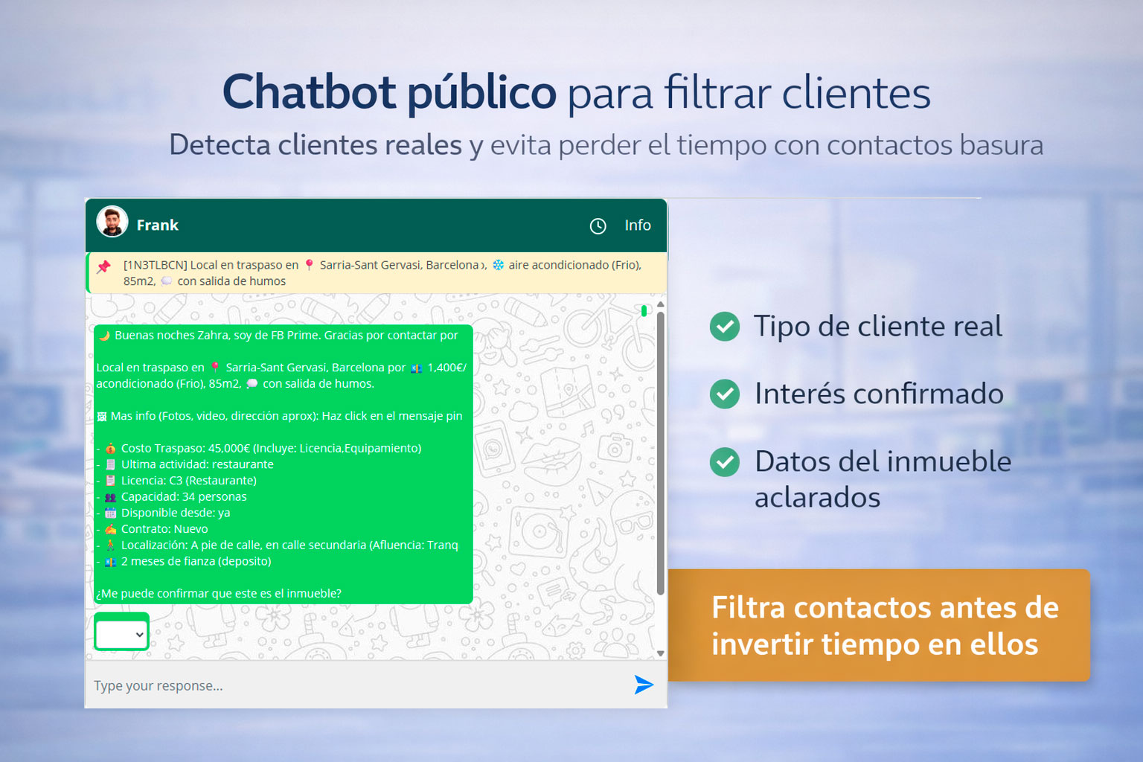The height and width of the screenshot is (762, 1143).
Task: Open the Info link in chat header
Action: [x=637, y=225]
